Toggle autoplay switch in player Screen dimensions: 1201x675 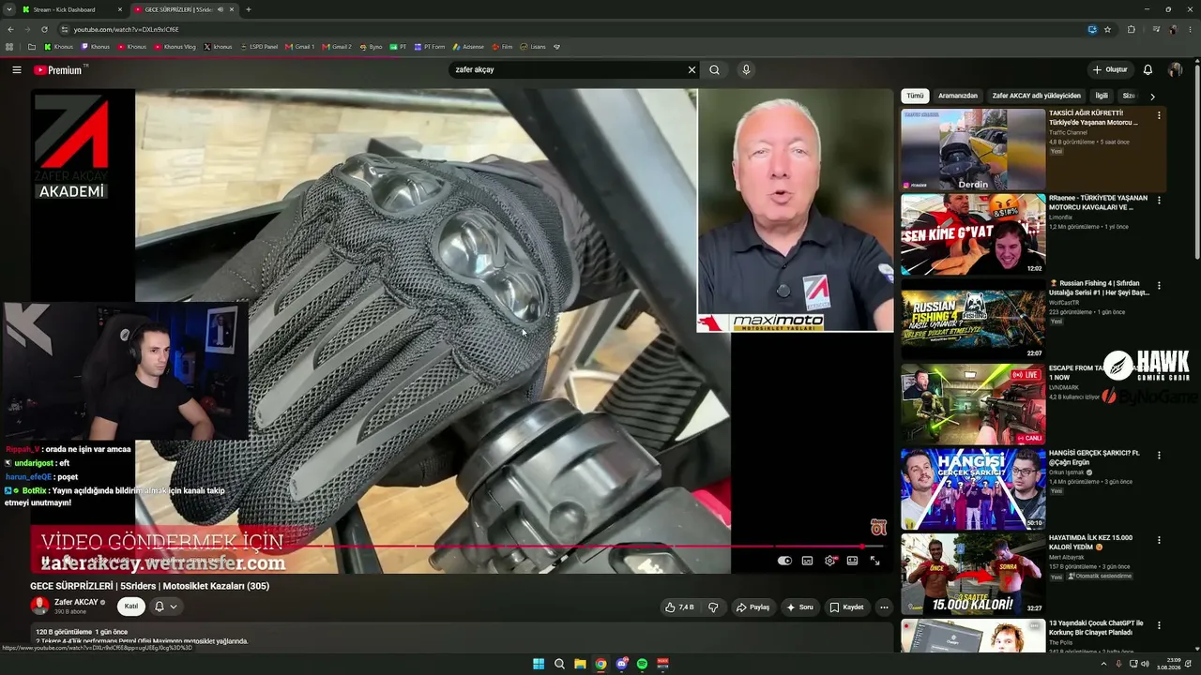(x=784, y=561)
